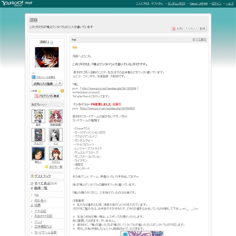Click the add to favorite people button
The height and width of the screenshot is (236, 236).
[x=189, y=29]
